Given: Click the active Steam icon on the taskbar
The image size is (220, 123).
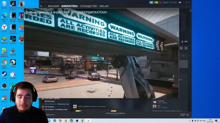Looking at the screenshot, I should [x=71, y=121].
